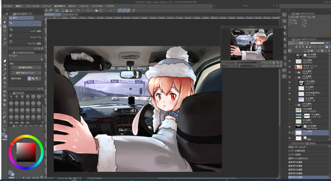Select the Zoom magnifier tool
The width and height of the screenshot is (331, 181).
(5, 17)
